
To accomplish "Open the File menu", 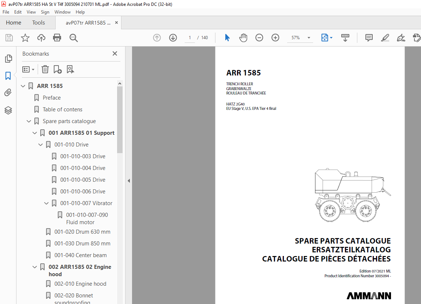I will click(x=6, y=12).
